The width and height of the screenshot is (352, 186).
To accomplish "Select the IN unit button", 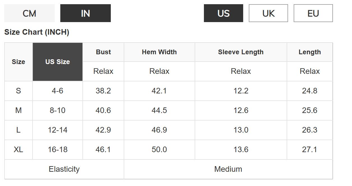I will tap(85, 13).
